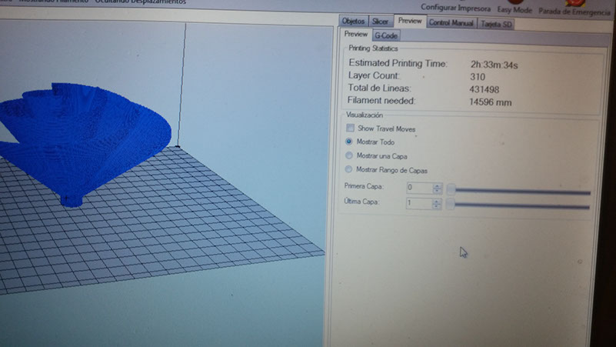The image size is (616, 347).
Task: Select Mostrar Todo radio option
Action: 349,142
